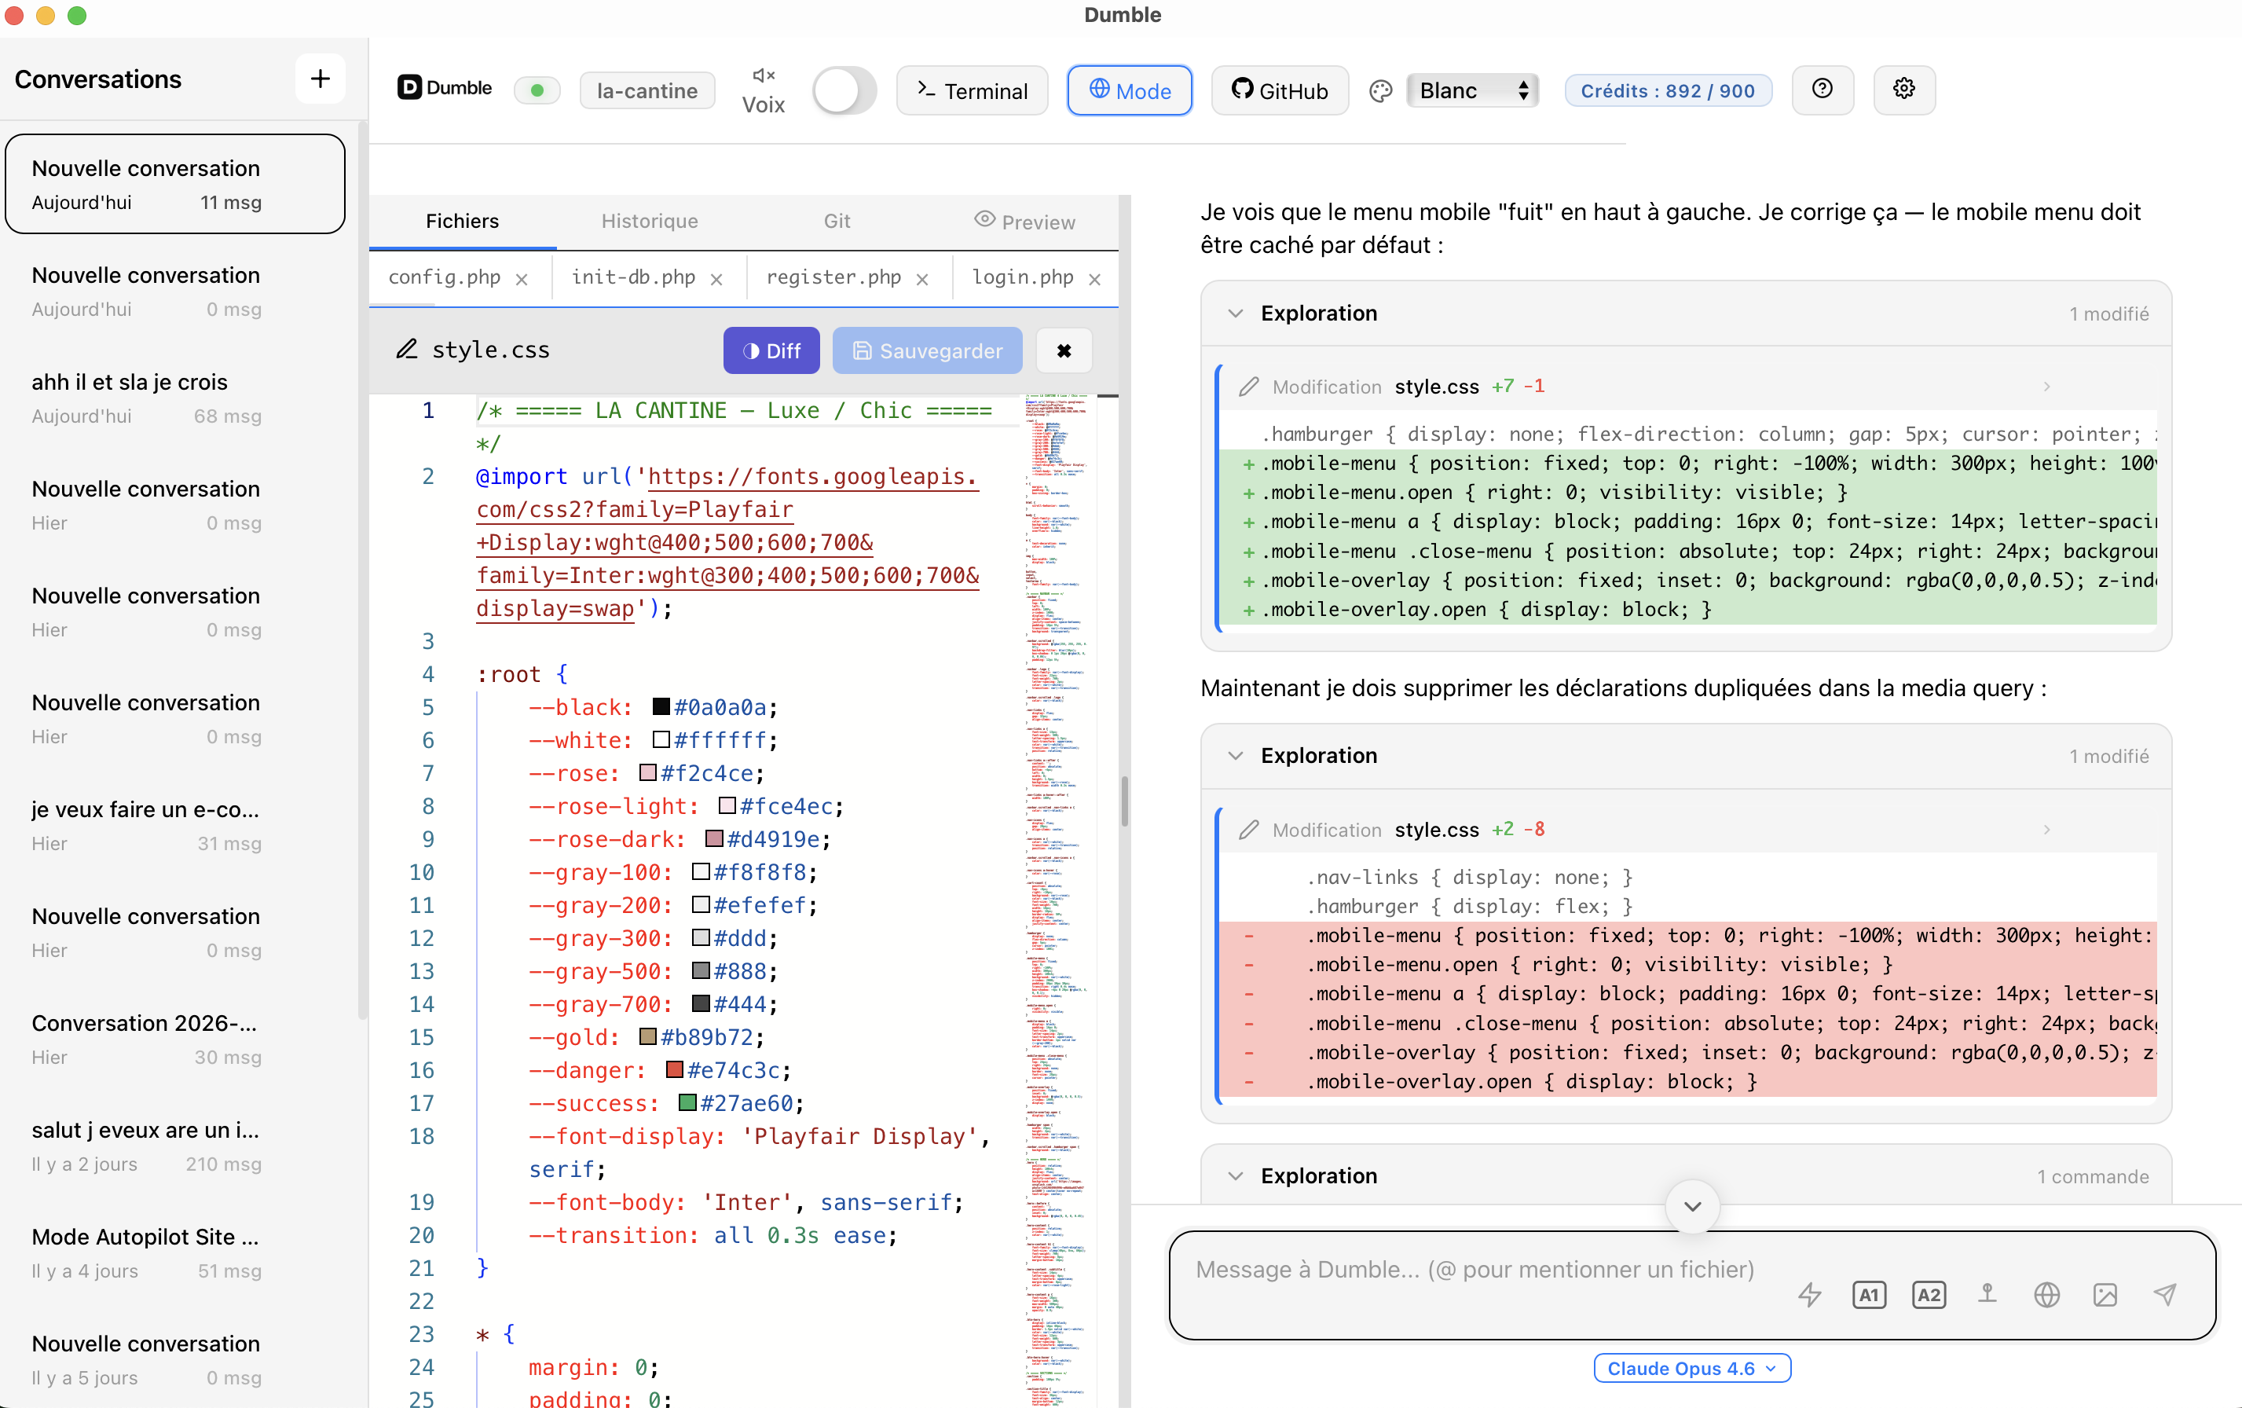Click the Diff button for style.css
Viewport: 2242px width, 1408px height.
(x=771, y=350)
